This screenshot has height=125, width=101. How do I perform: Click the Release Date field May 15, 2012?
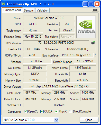tap(33, 37)
